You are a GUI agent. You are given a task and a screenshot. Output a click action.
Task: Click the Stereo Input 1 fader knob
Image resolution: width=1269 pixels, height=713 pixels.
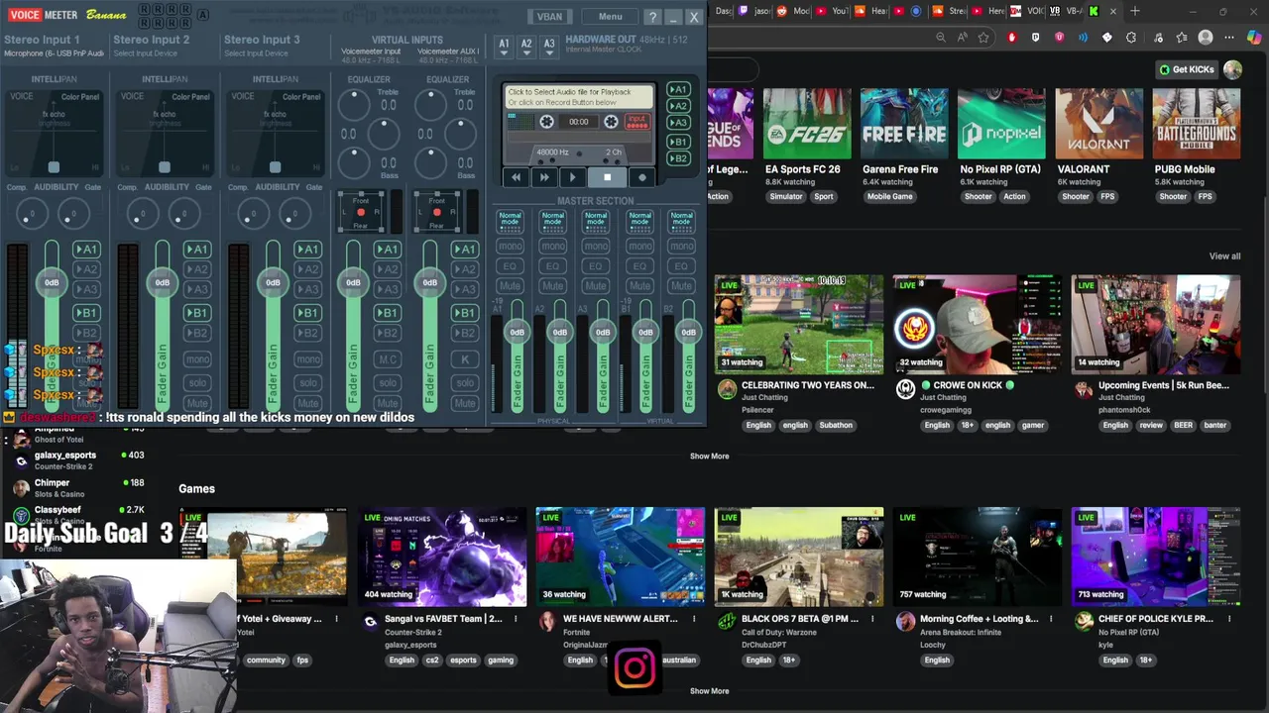click(x=52, y=282)
